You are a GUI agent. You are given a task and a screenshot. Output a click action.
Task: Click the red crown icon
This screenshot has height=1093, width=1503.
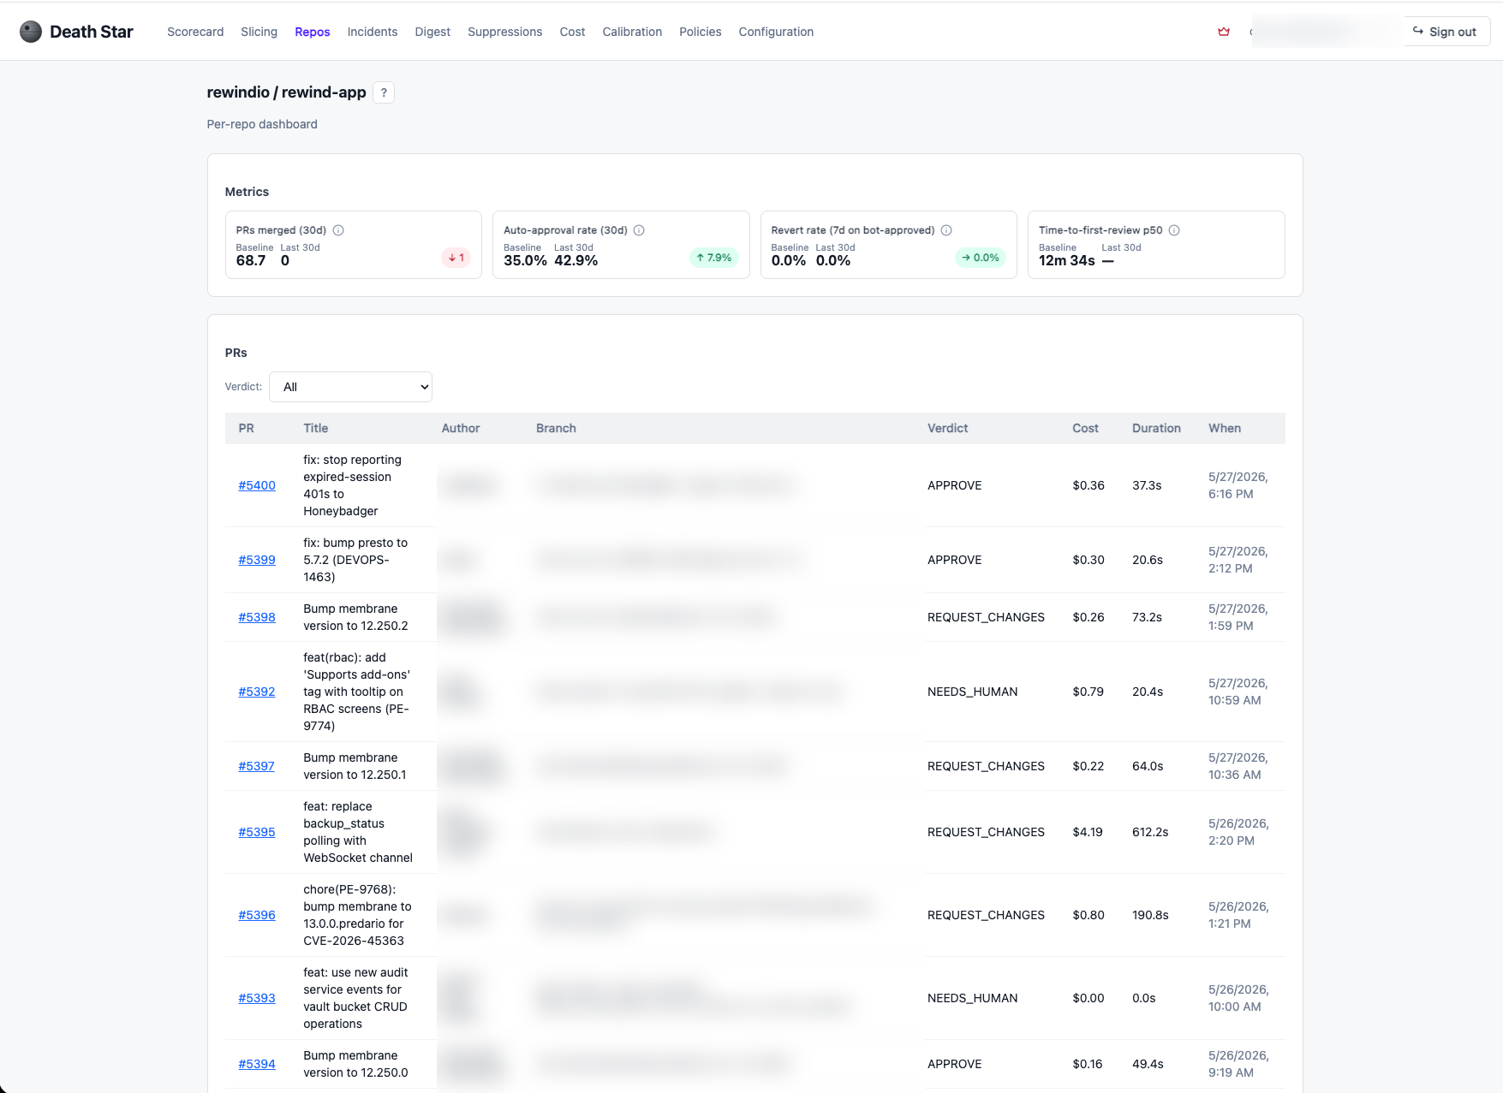click(1224, 32)
